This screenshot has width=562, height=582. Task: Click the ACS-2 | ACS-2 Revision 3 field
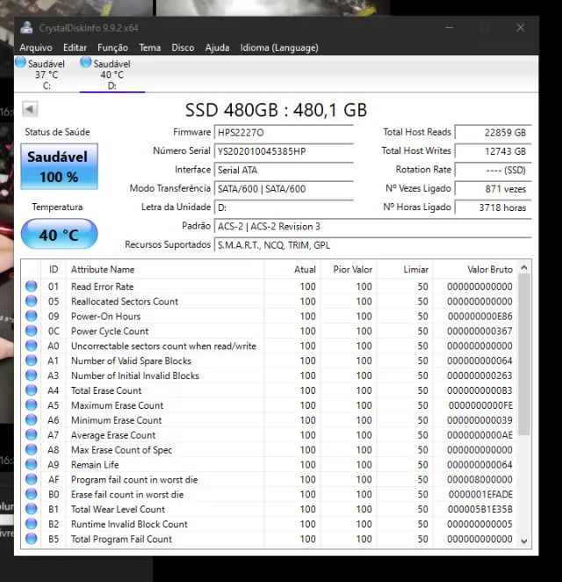373,227
